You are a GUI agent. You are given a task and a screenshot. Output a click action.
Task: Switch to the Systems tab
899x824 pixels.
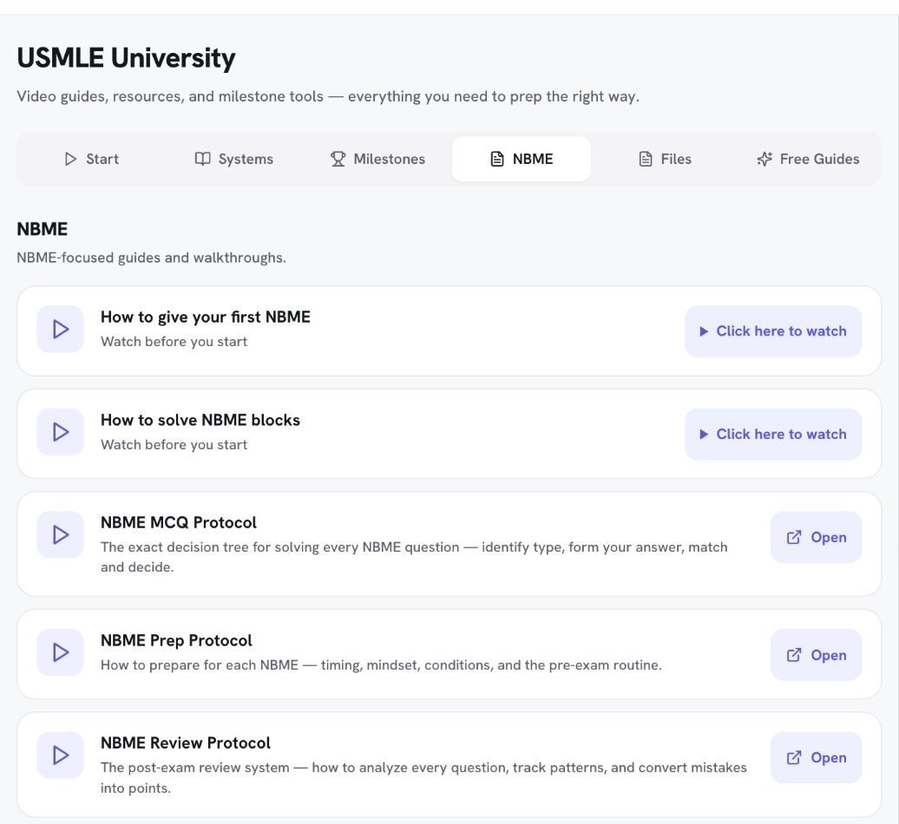pos(234,159)
